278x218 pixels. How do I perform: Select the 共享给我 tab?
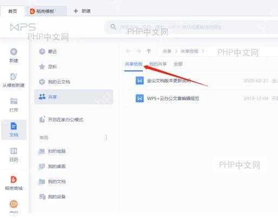(134, 64)
